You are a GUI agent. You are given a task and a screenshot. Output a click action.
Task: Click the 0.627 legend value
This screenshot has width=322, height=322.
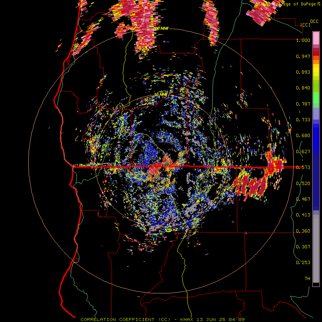tap(303, 152)
